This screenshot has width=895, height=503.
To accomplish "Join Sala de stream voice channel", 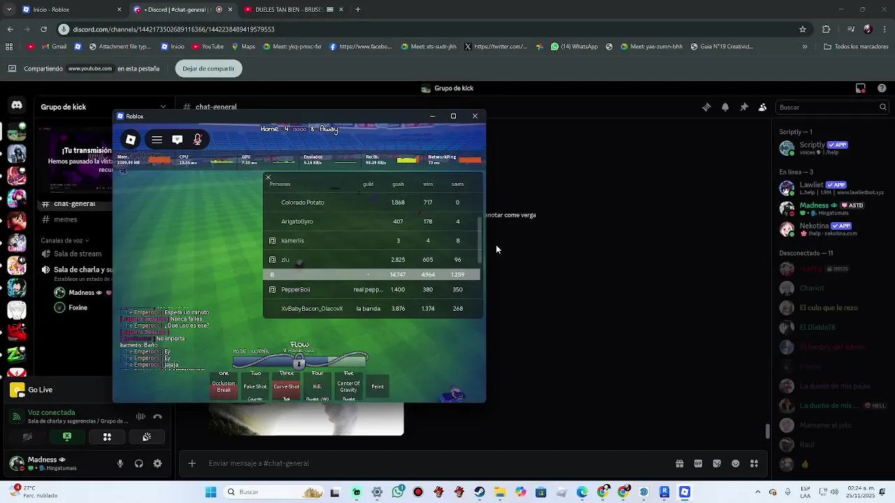I will tap(77, 254).
